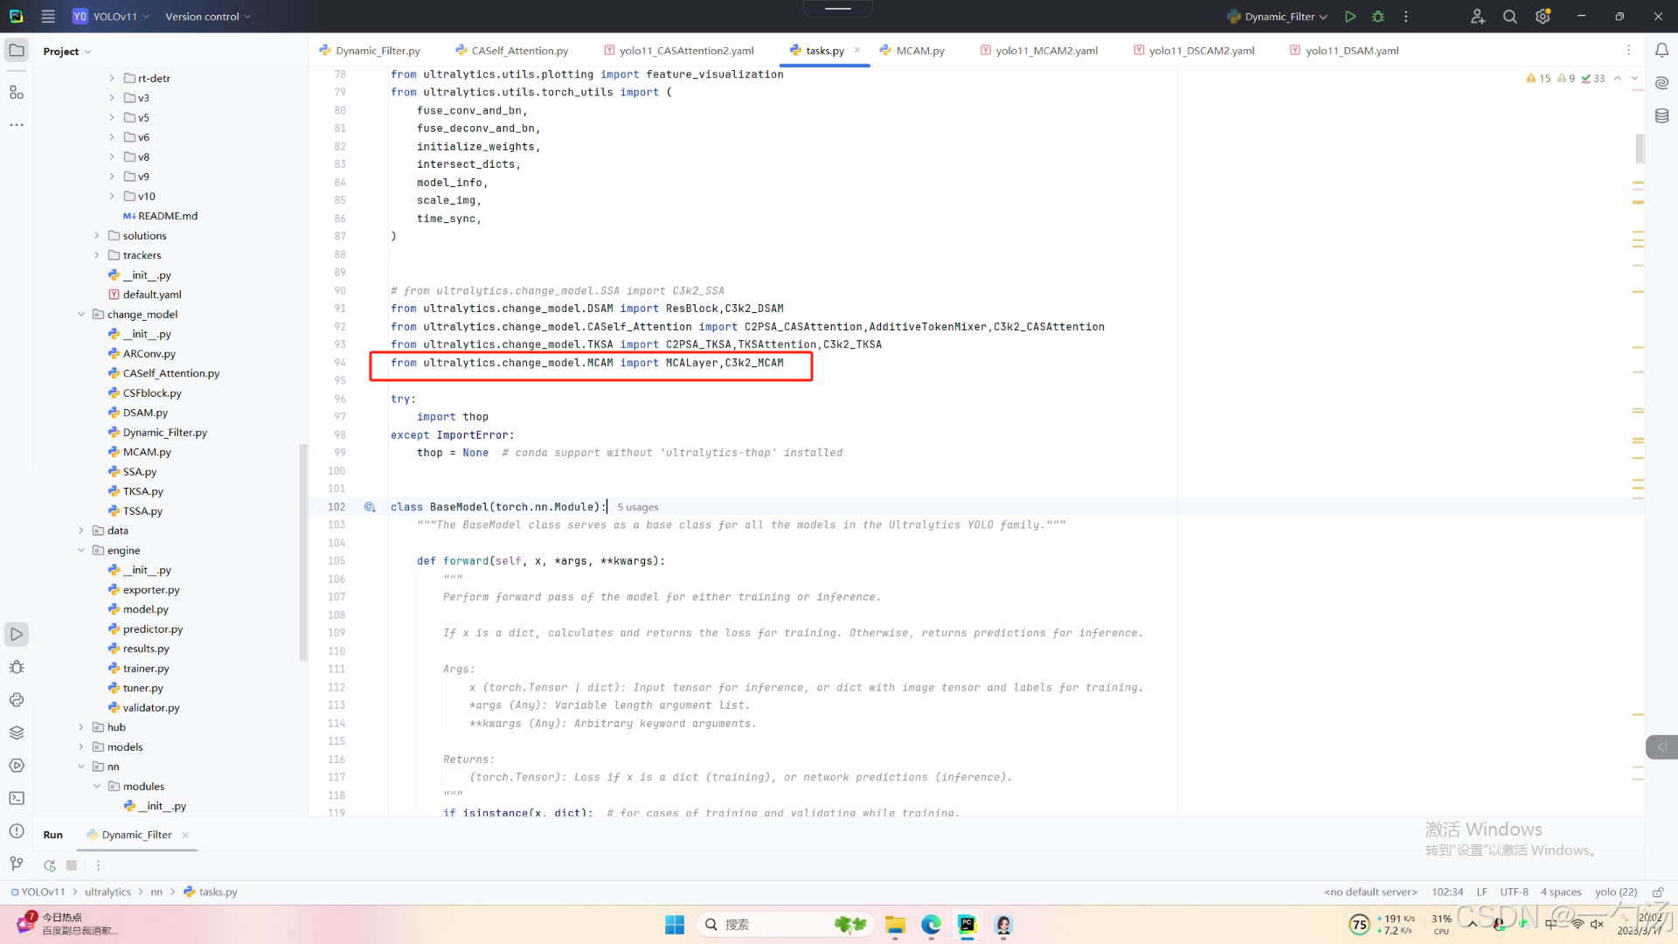Image resolution: width=1678 pixels, height=944 pixels.
Task: Start debugging with the bug icon
Action: pyautogui.click(x=1378, y=17)
